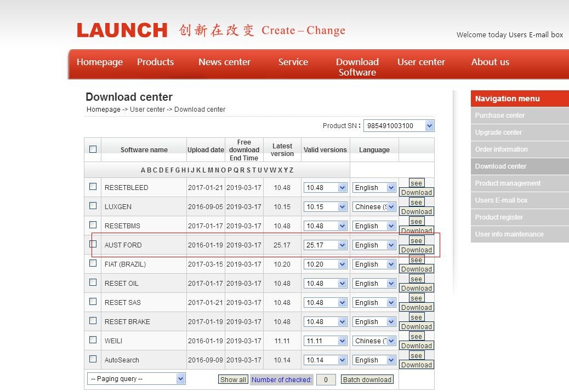Image resolution: width=569 pixels, height=392 pixels.
Task: Go to the User center menu
Action: [421, 62]
